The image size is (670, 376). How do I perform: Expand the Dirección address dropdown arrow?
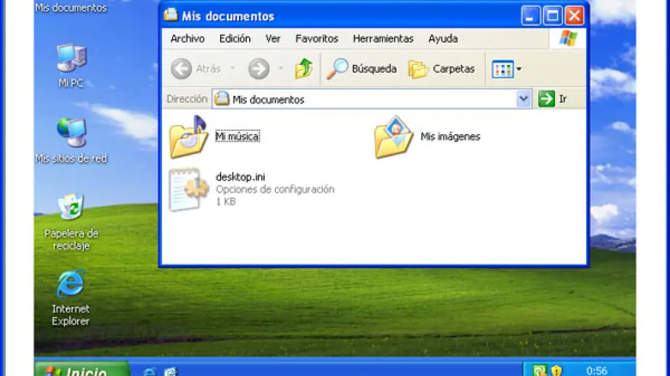click(x=524, y=99)
